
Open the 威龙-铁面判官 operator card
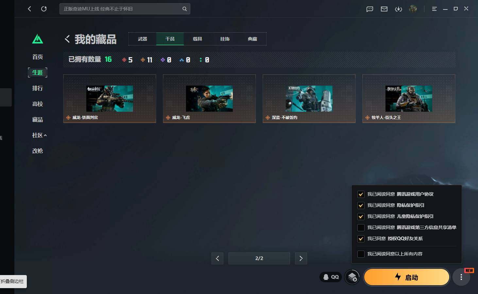coord(110,99)
